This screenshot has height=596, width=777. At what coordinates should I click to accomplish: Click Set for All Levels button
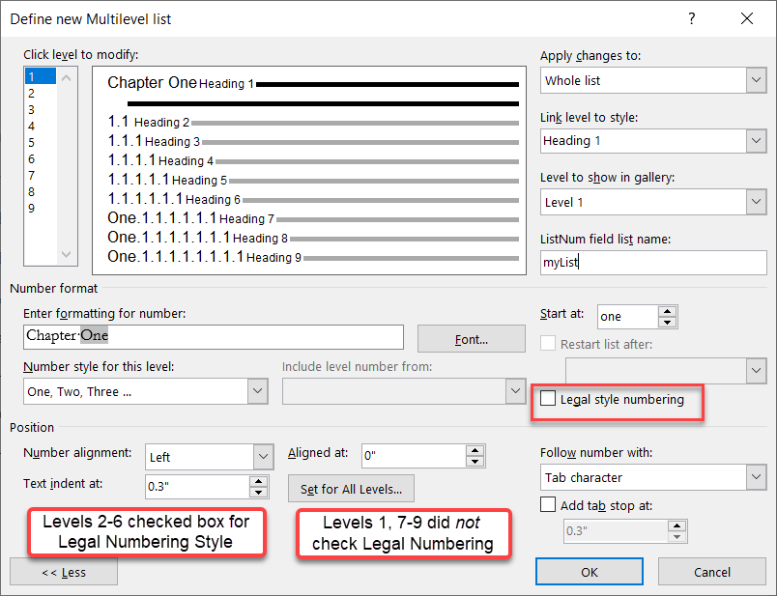(351, 489)
